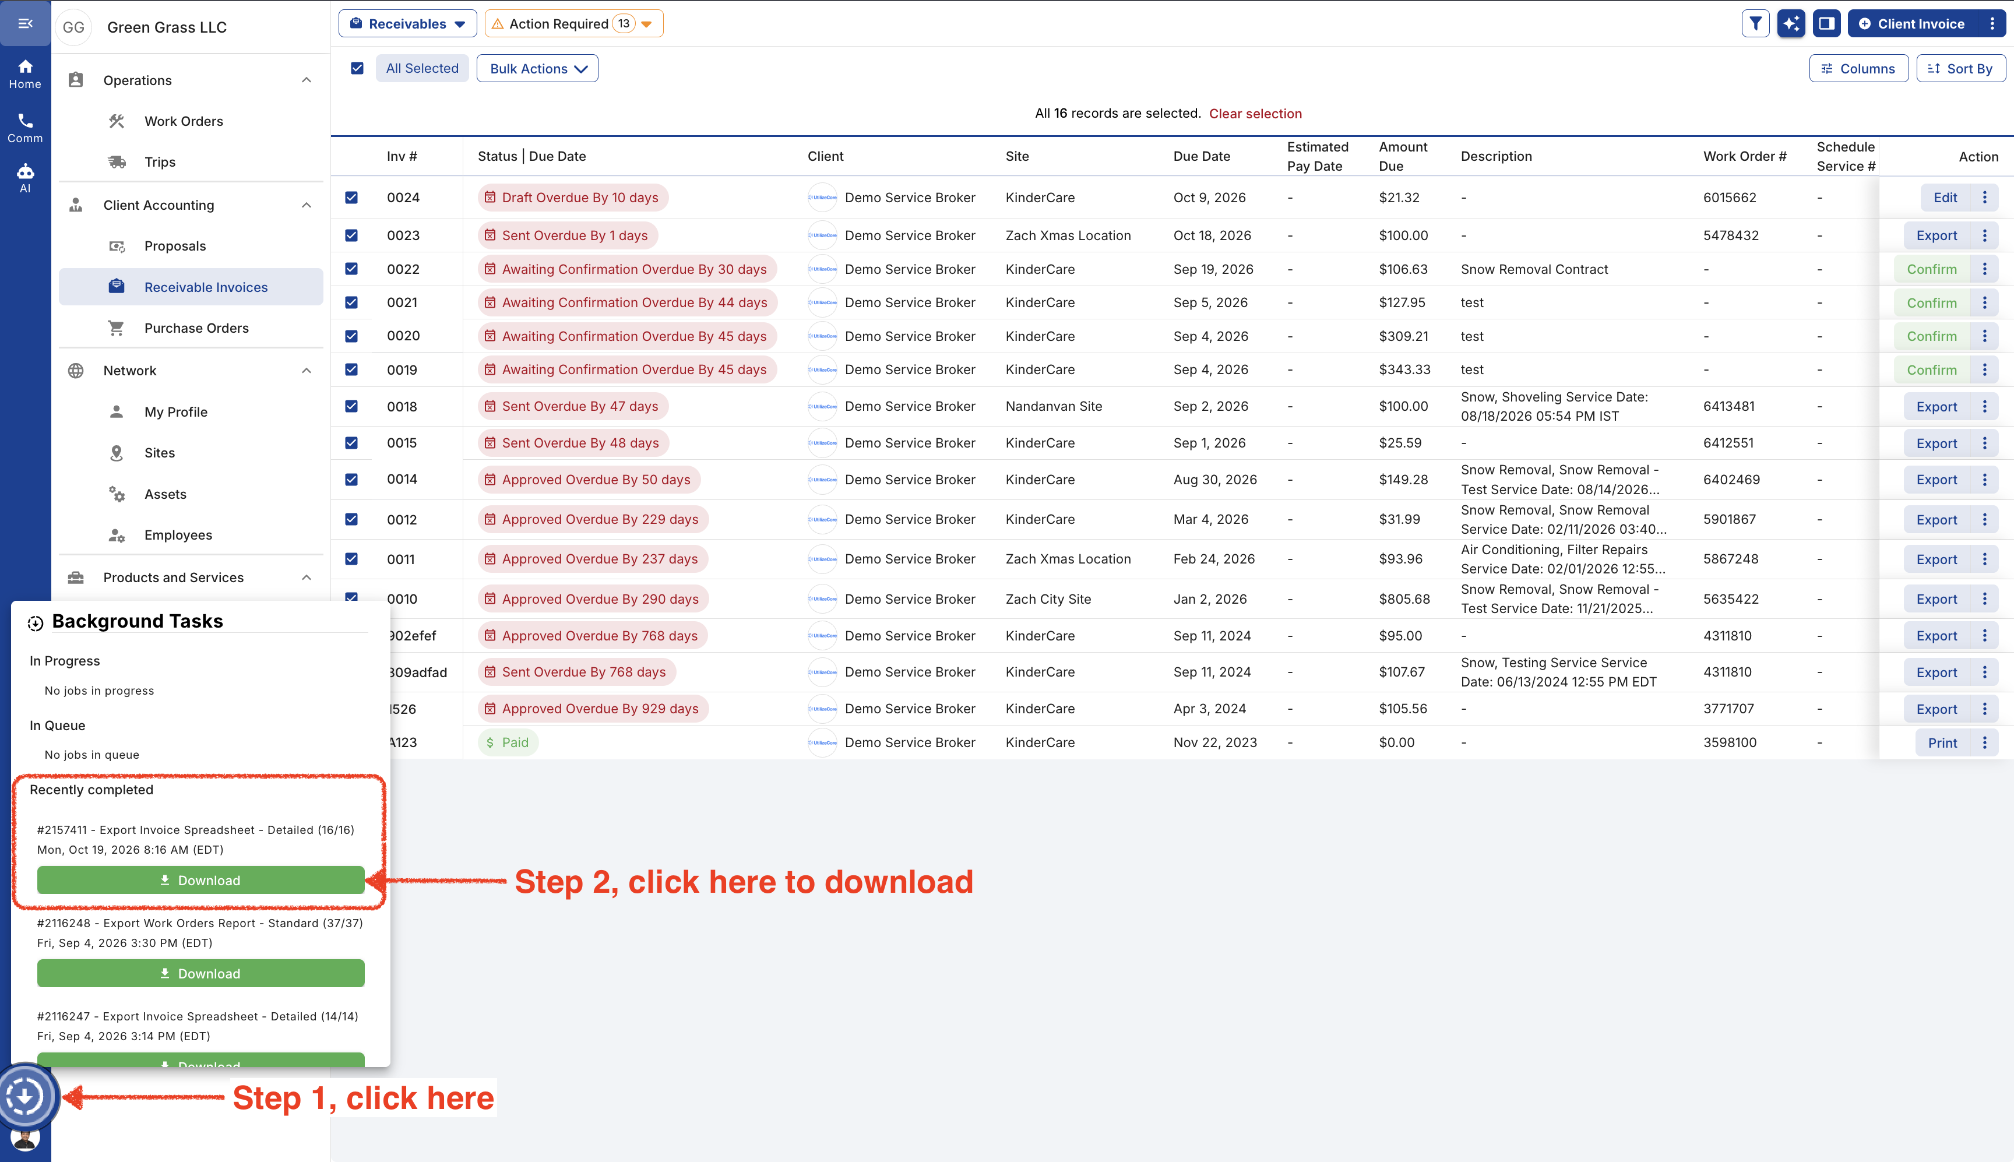Create a new Client Invoice
This screenshot has height=1162, width=2014.
pyautogui.click(x=1913, y=24)
